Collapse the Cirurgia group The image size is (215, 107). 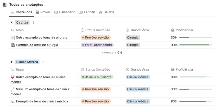tap(11, 22)
